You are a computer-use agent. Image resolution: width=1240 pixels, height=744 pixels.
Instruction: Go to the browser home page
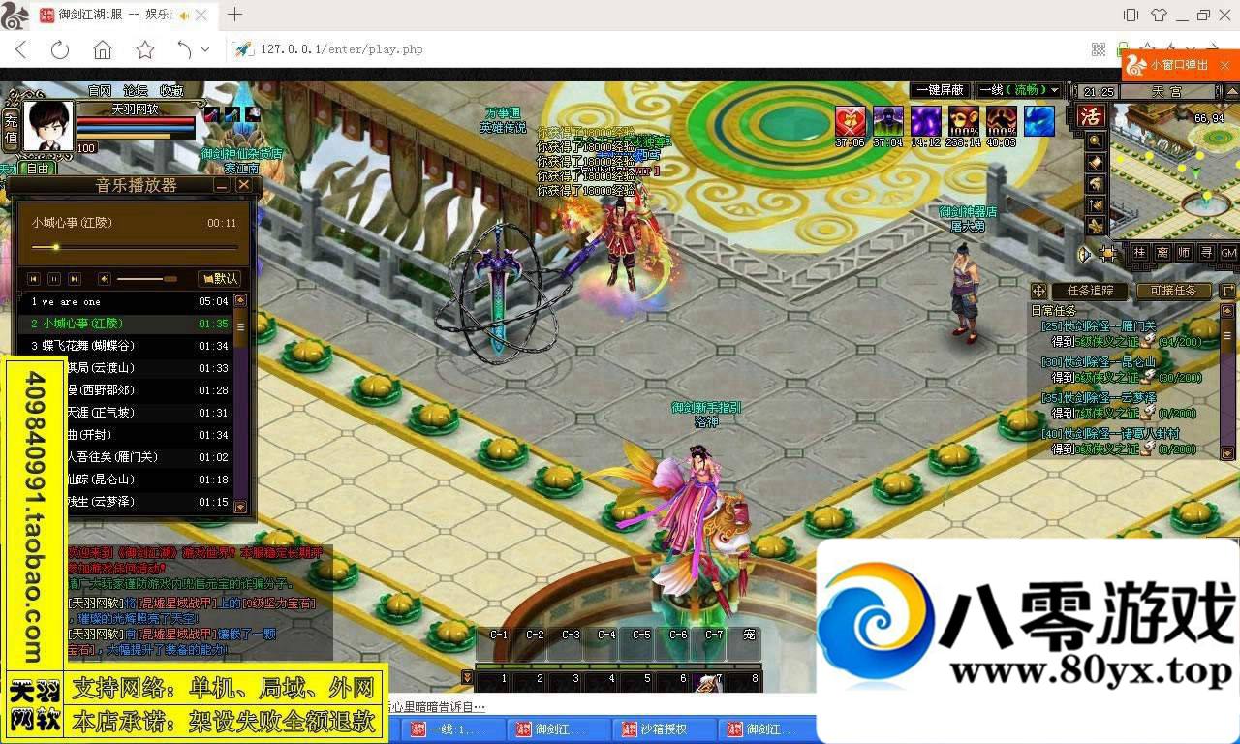coord(103,49)
